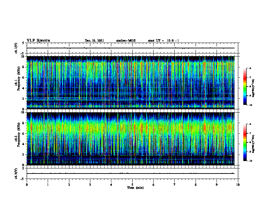Click the "-6" label of ch.1 color bar
Viewport: 268px width, 207px height.
[250, 68]
